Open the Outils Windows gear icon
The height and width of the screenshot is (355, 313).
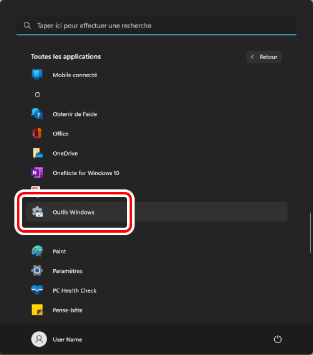click(x=38, y=212)
